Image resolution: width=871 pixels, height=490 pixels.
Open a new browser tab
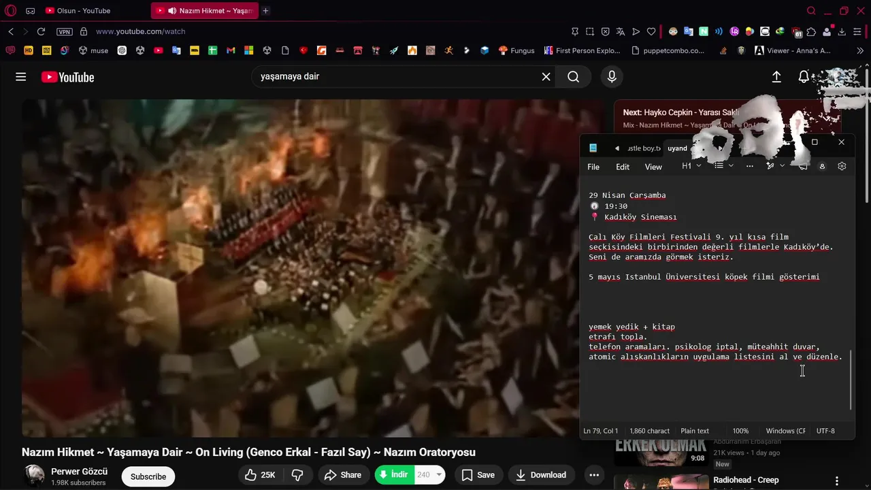tap(265, 11)
